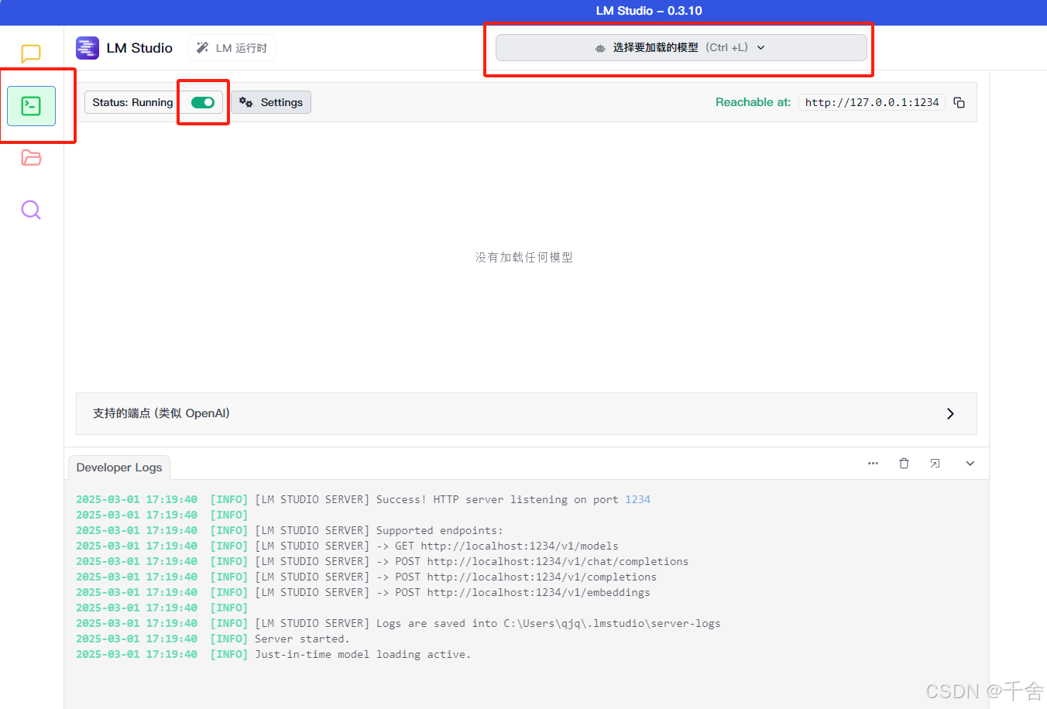Collapse the Developer Logs panel chevron
The image size is (1047, 709).
(970, 463)
